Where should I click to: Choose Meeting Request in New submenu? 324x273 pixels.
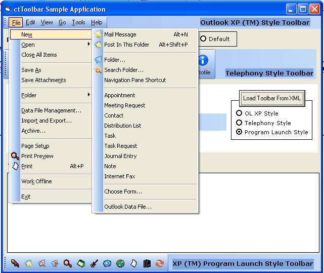click(145, 105)
